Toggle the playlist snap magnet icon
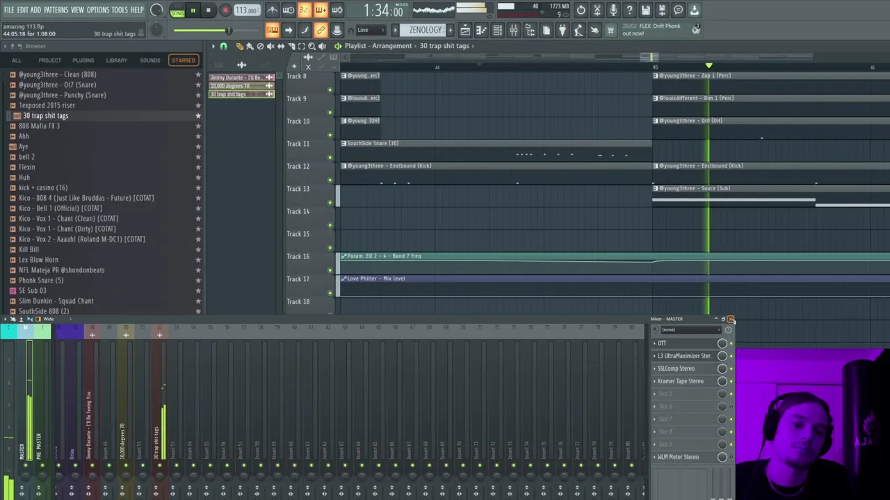This screenshot has width=890, height=500. click(223, 46)
